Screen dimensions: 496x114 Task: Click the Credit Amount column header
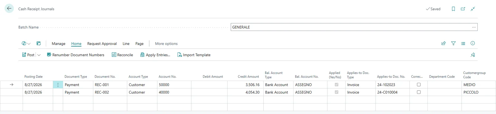pos(248,77)
